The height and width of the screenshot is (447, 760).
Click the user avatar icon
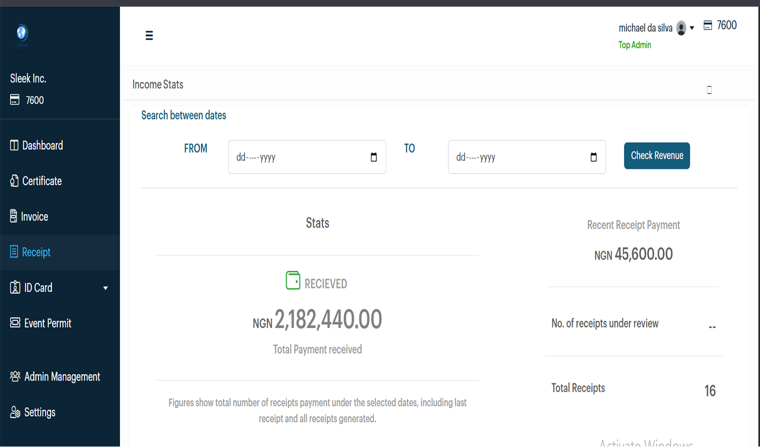click(681, 28)
